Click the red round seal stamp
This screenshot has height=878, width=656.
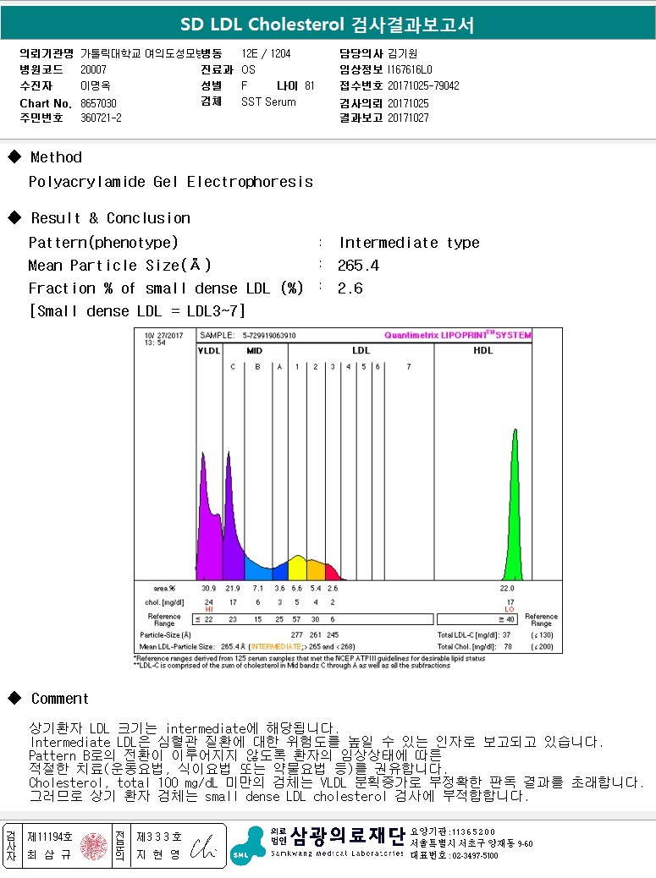coord(94,846)
